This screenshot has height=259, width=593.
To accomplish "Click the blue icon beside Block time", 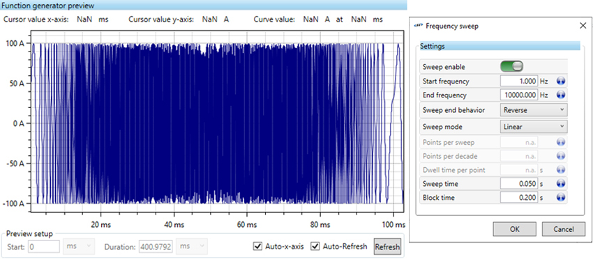I will coord(560,198).
